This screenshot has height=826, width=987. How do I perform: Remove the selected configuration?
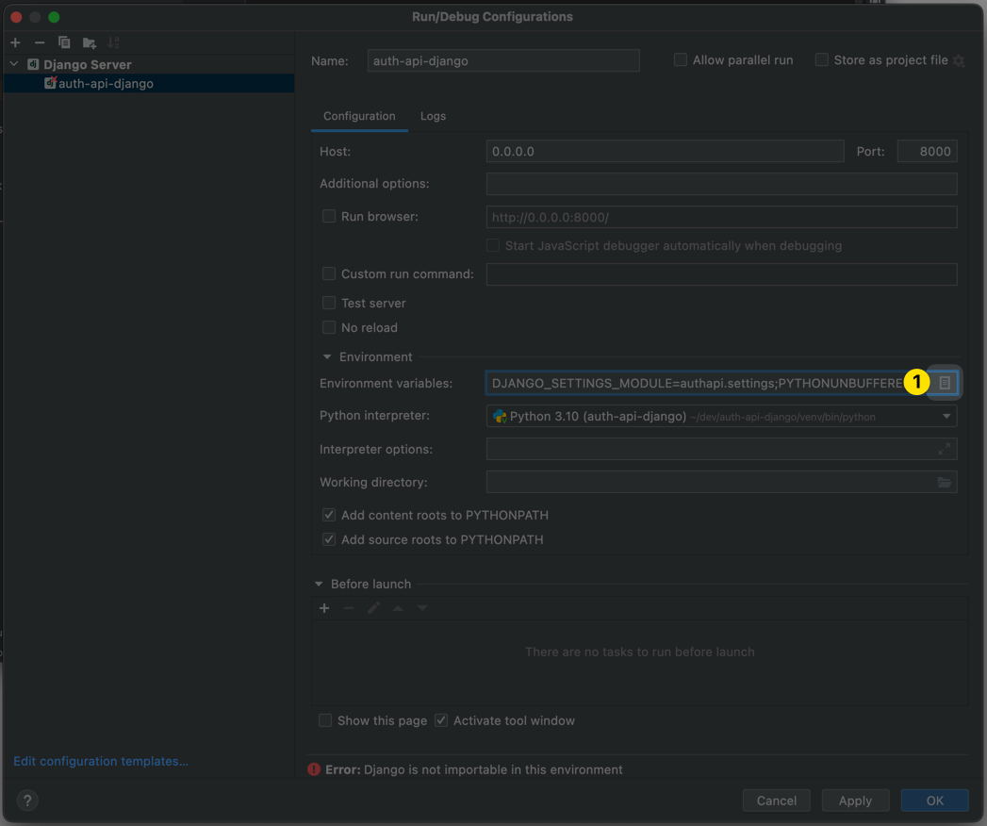(40, 42)
